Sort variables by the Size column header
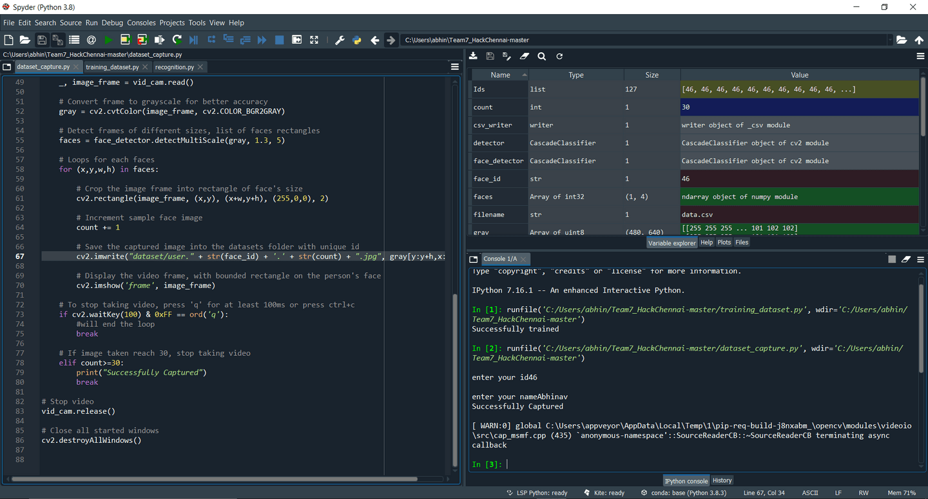The image size is (928, 499). coord(652,75)
